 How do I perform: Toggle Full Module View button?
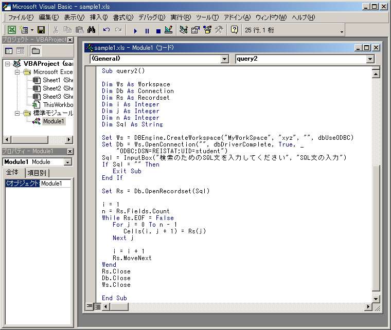pyautogui.click(x=97, y=306)
